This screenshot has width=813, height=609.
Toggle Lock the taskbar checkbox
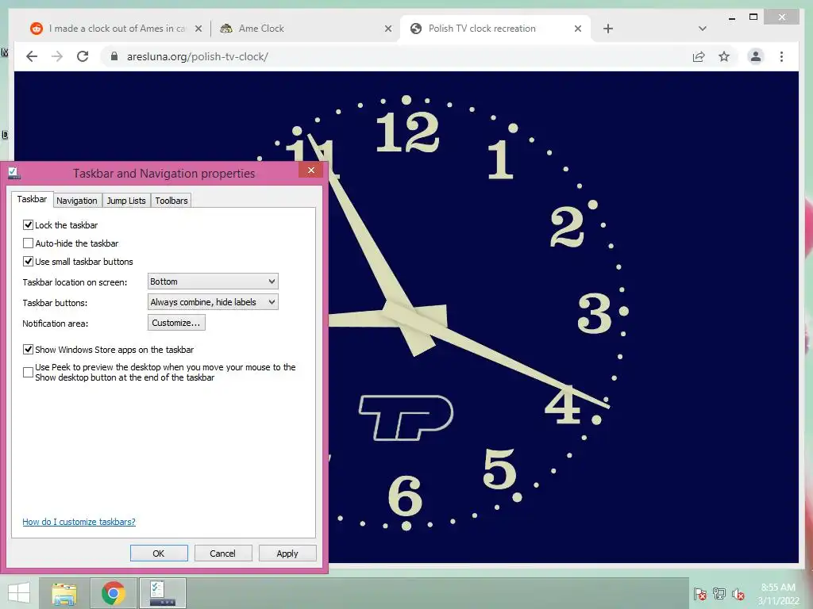coord(28,224)
